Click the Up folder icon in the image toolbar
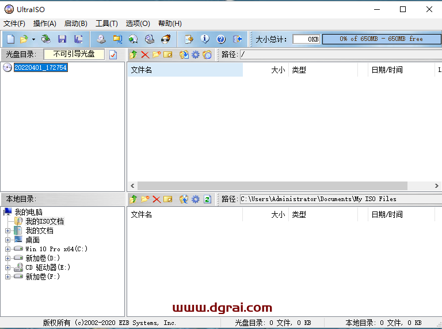This screenshot has height=329, width=442. click(x=134, y=55)
